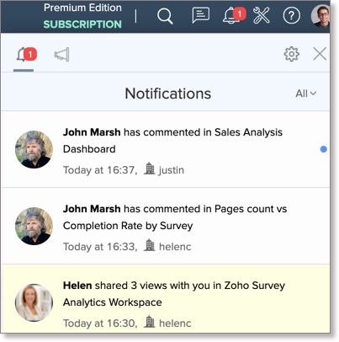339x342 pixels.
Task: Click the Today at 16:33 timestamp
Action: tap(100, 247)
